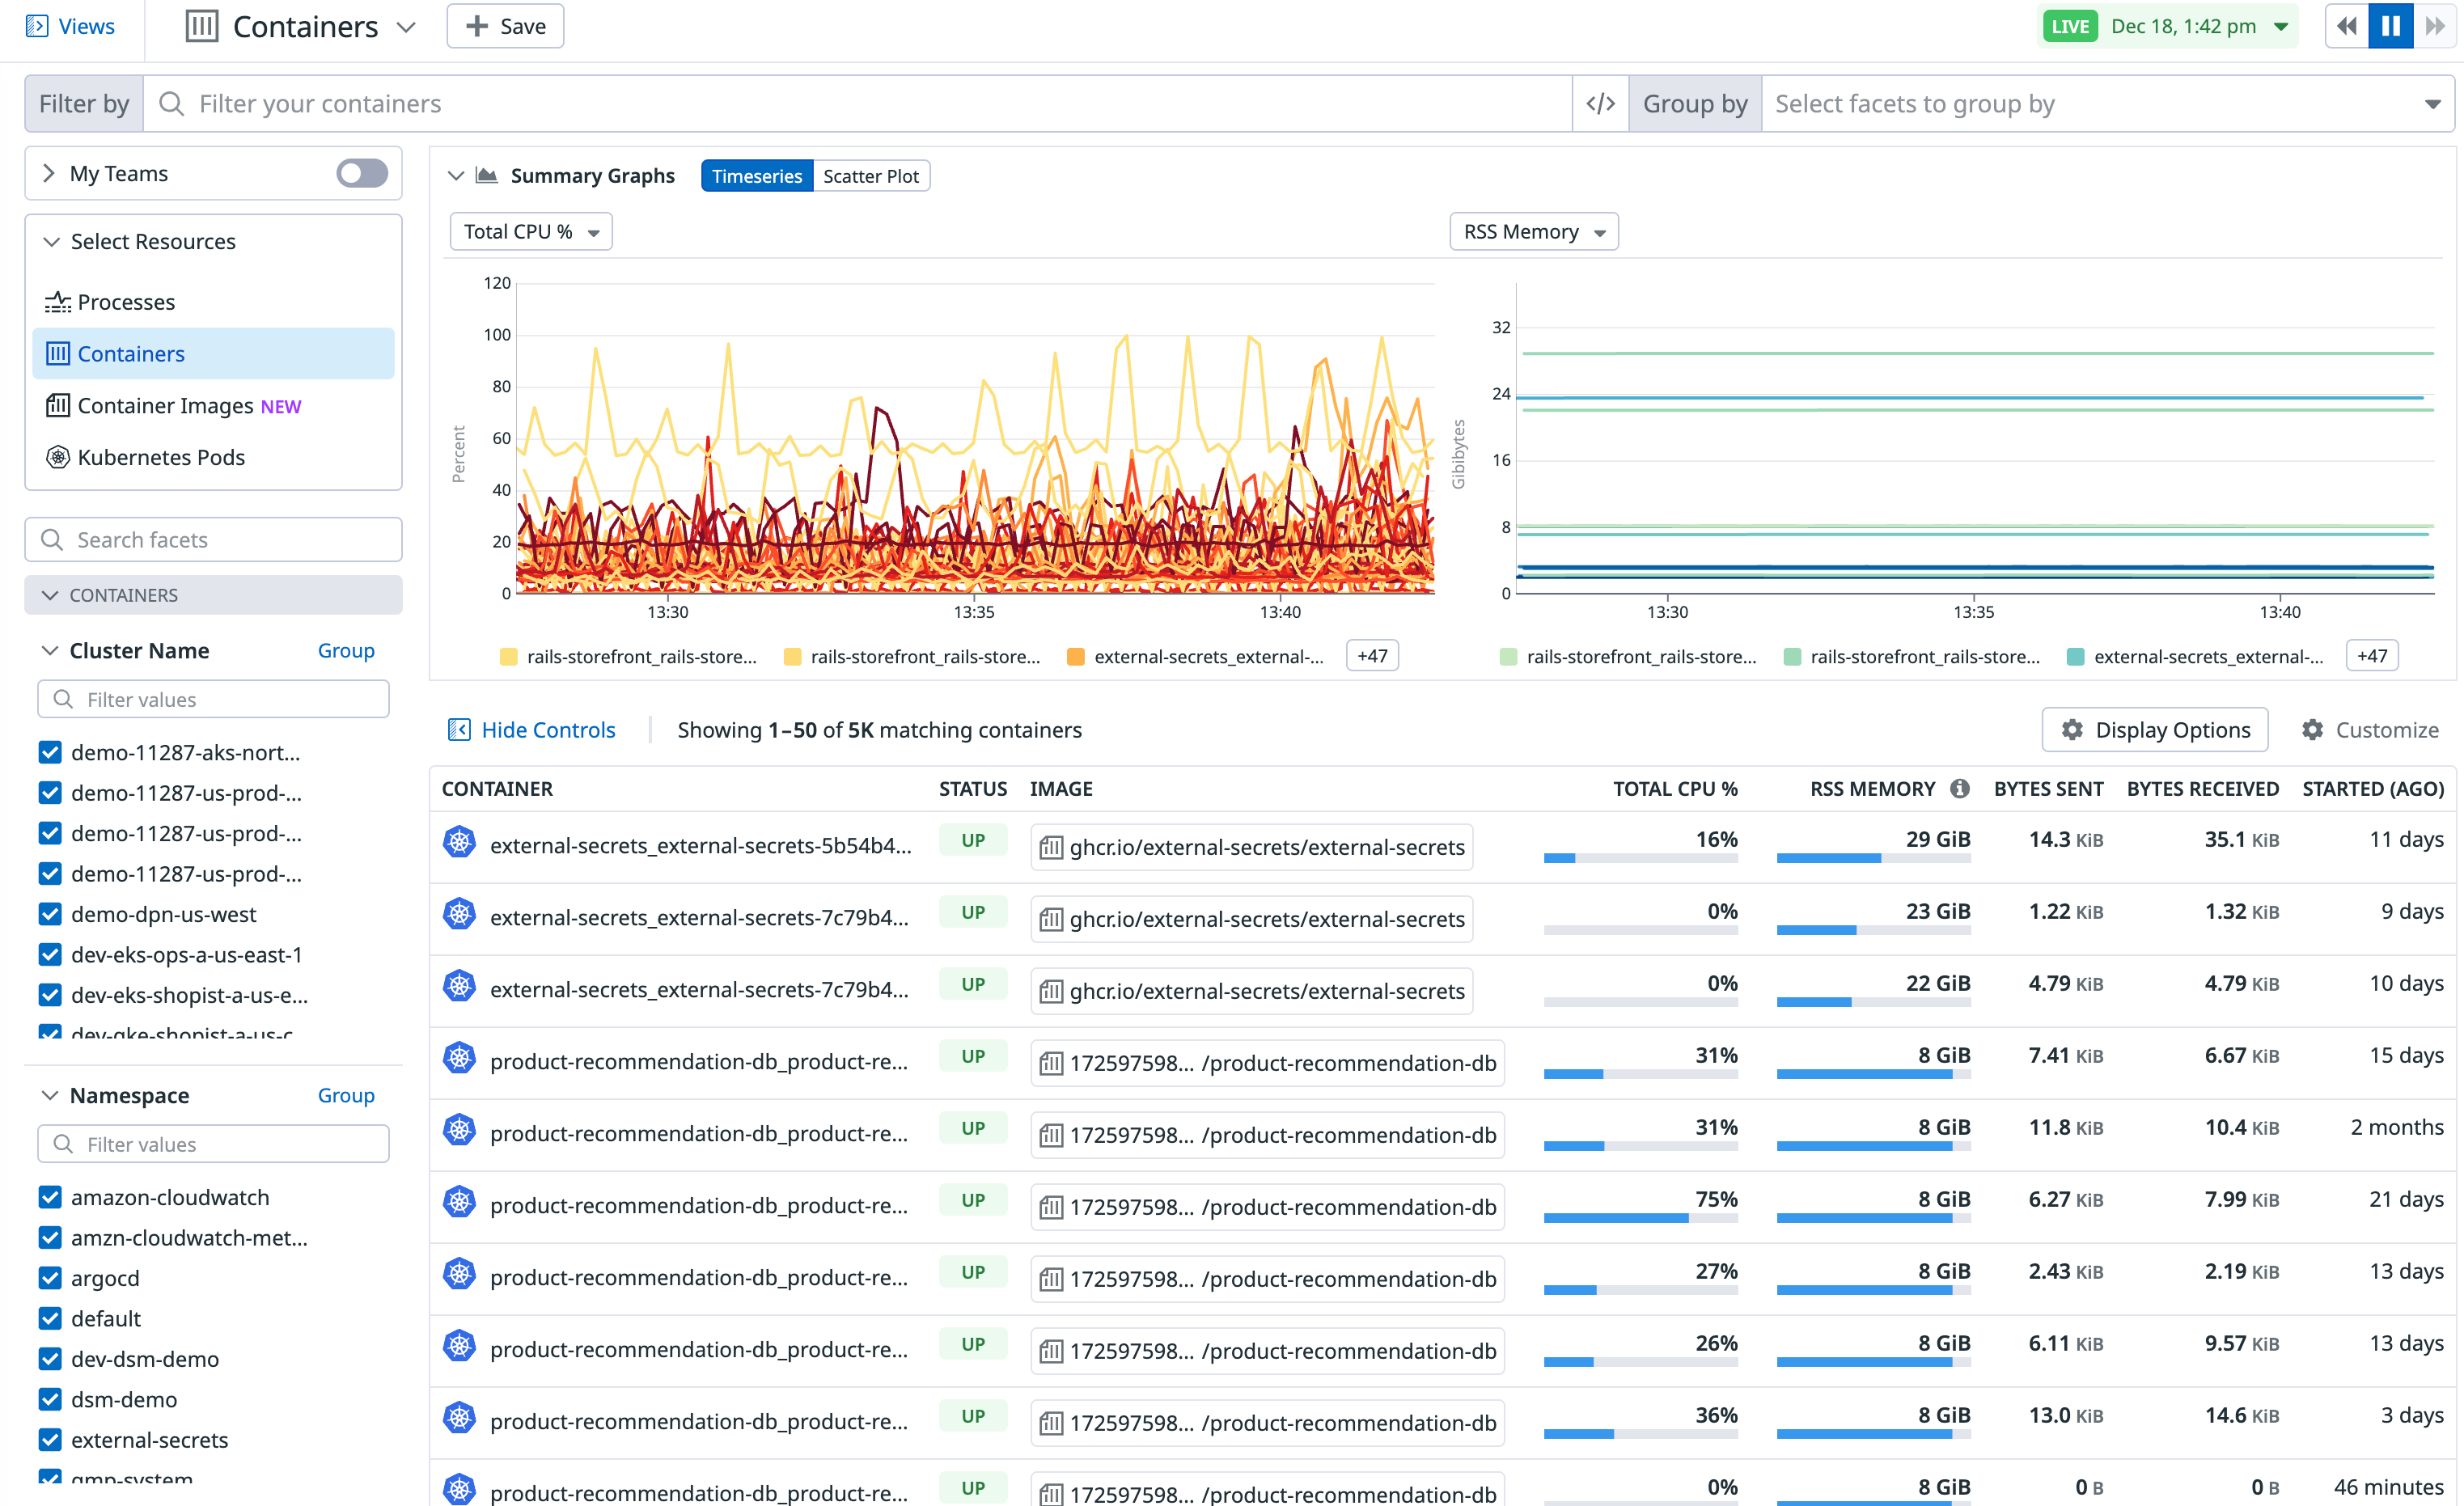Click the pause playback icon
The image size is (2464, 1506).
(x=2390, y=26)
